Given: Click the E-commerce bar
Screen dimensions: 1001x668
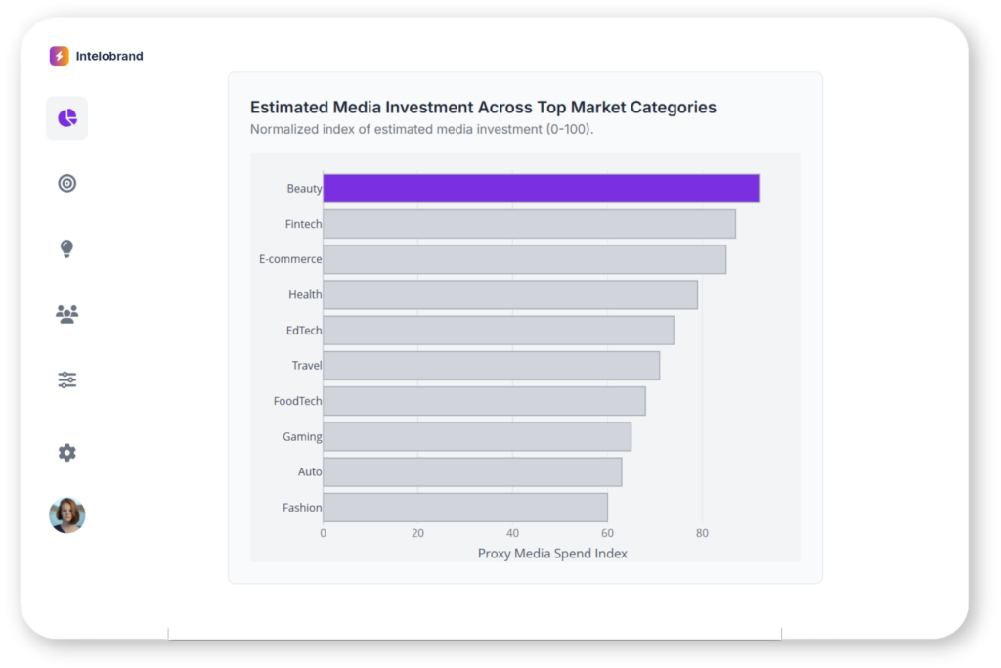Looking at the screenshot, I should (x=524, y=259).
